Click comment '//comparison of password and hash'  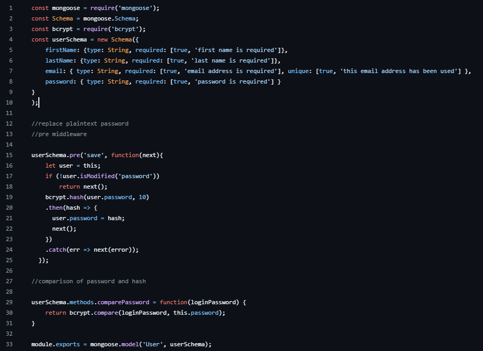click(89, 281)
